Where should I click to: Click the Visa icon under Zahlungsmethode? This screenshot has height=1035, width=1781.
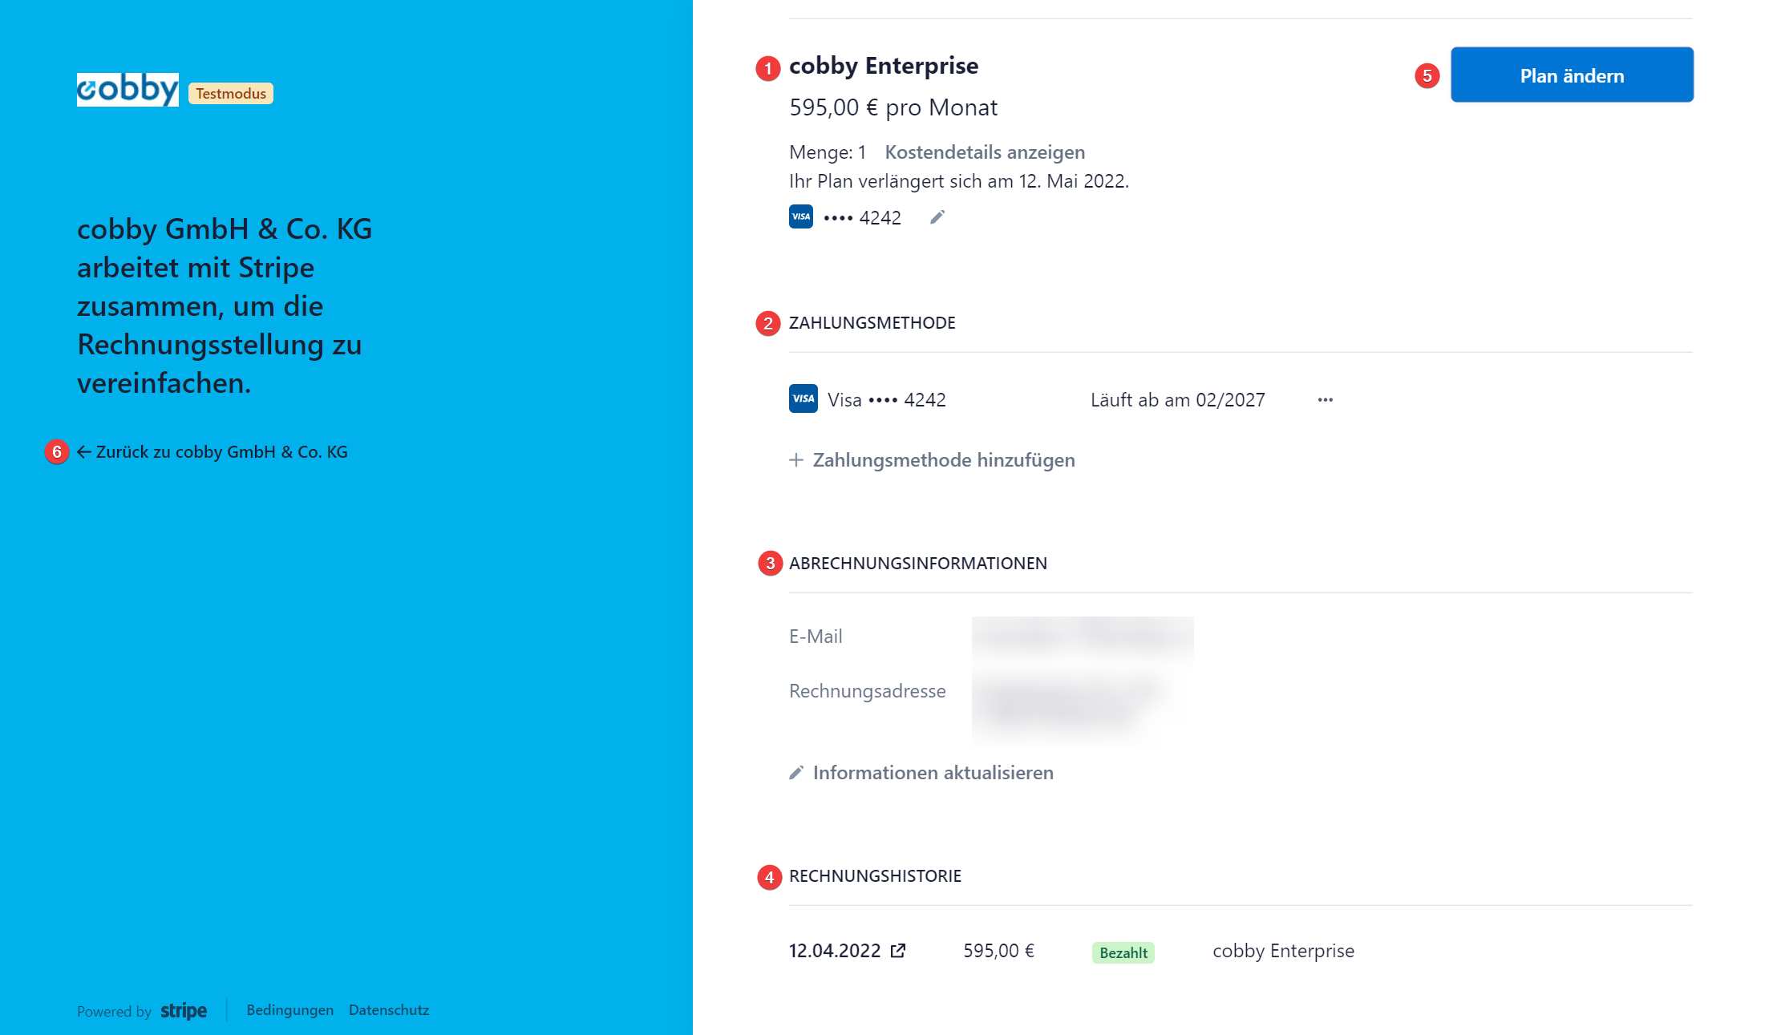pyautogui.click(x=803, y=398)
